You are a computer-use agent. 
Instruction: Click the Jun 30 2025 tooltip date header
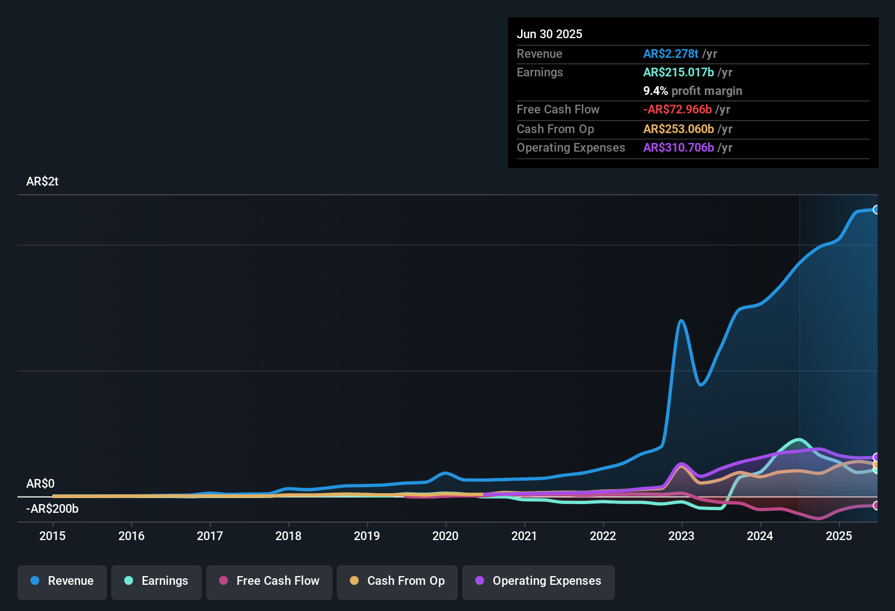[549, 34]
